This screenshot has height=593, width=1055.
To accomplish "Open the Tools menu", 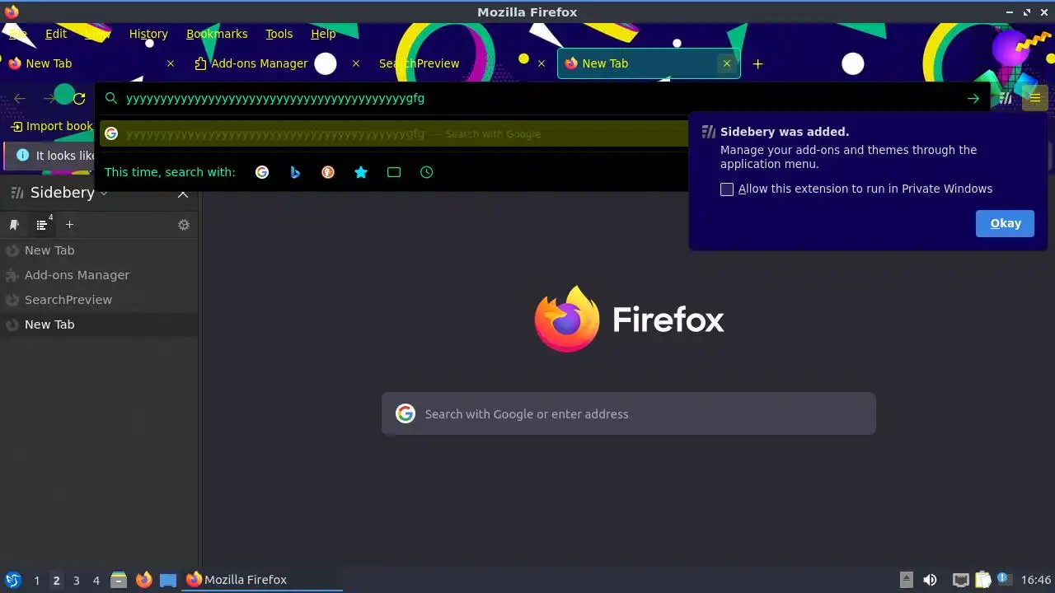I will pos(279,34).
